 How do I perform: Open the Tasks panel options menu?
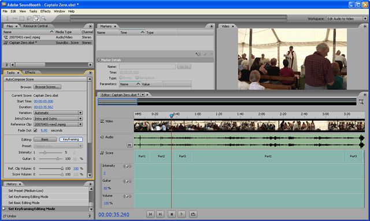click(90, 73)
